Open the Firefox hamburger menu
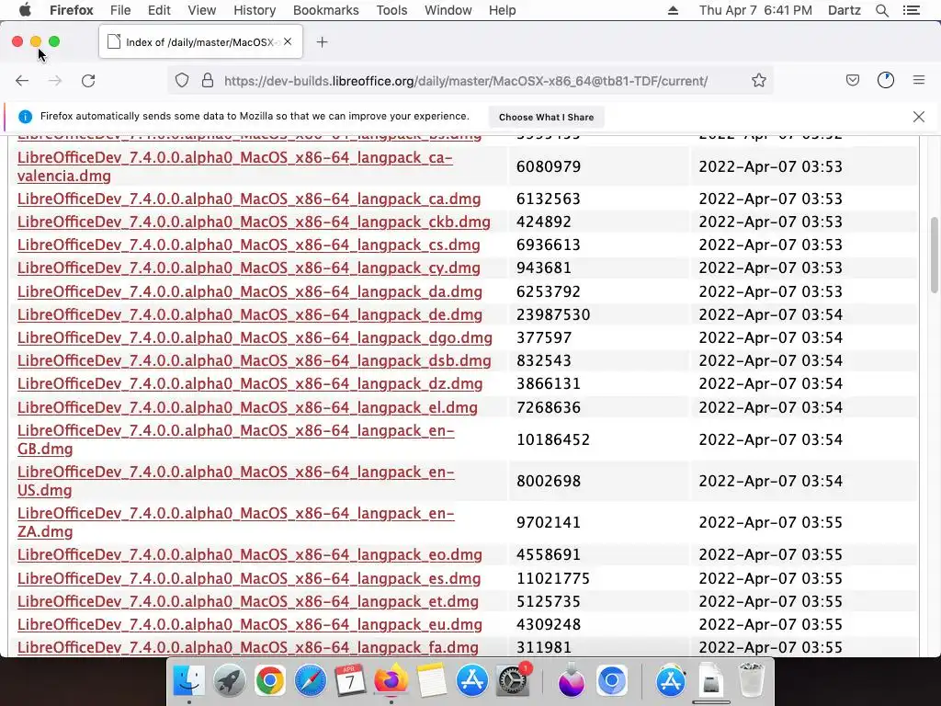Viewport: 941px width, 706px height. pyautogui.click(x=919, y=80)
